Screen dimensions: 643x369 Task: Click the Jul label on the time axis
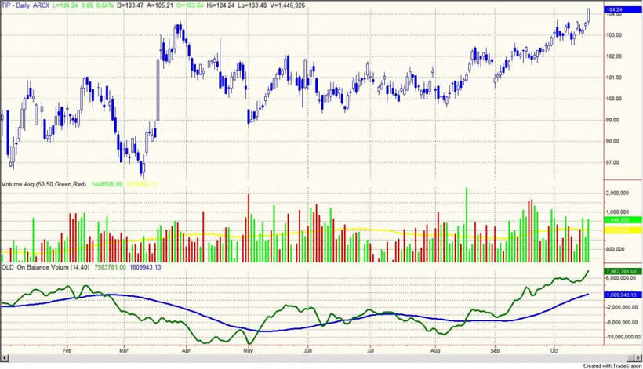click(x=370, y=350)
